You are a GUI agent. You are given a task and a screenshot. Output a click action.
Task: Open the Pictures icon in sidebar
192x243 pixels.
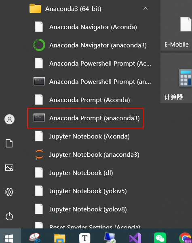point(9,168)
